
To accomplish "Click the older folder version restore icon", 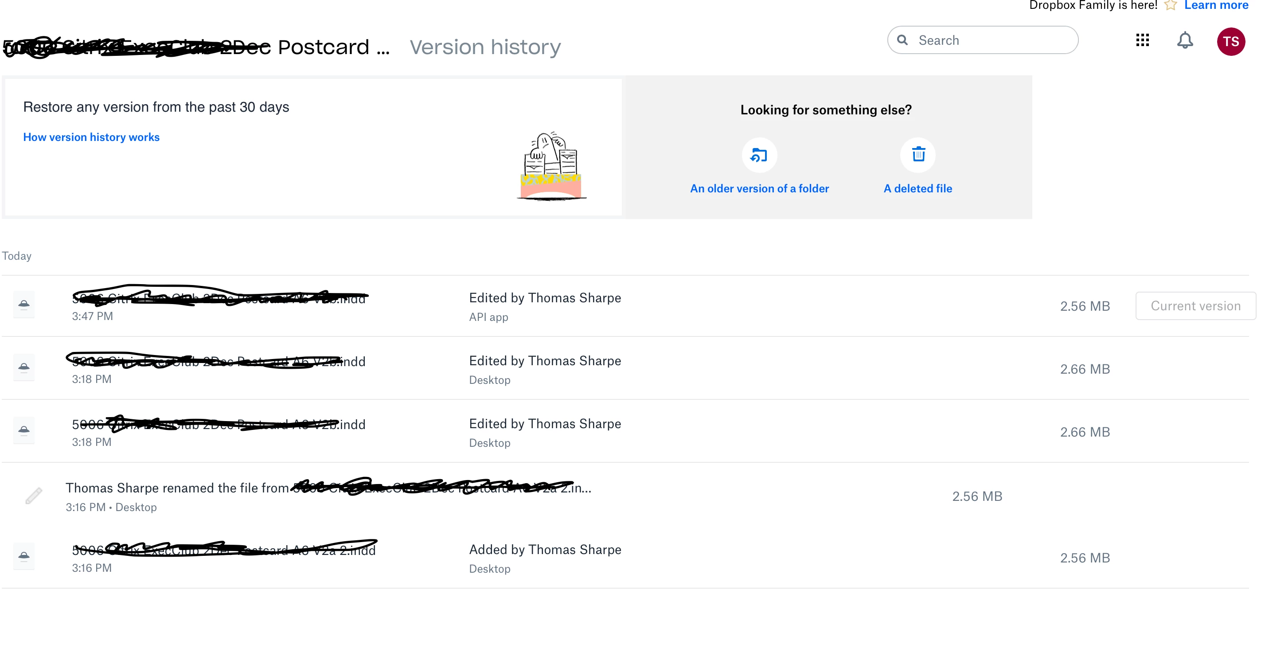I will 759,156.
